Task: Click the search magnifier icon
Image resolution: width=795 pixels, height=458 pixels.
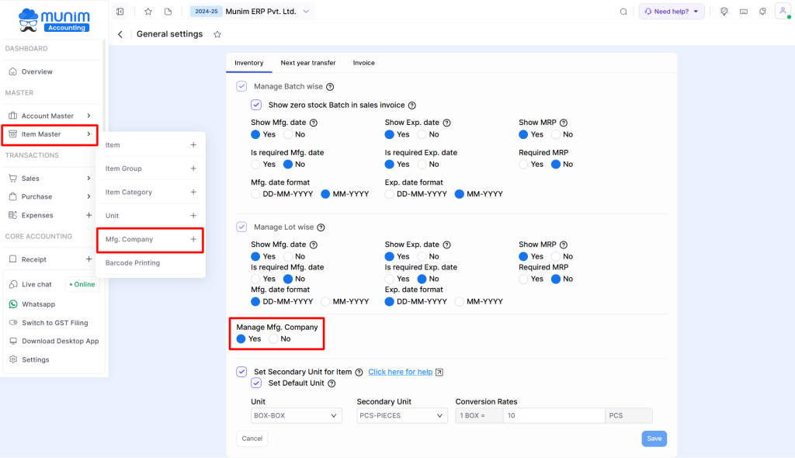Action: click(623, 12)
